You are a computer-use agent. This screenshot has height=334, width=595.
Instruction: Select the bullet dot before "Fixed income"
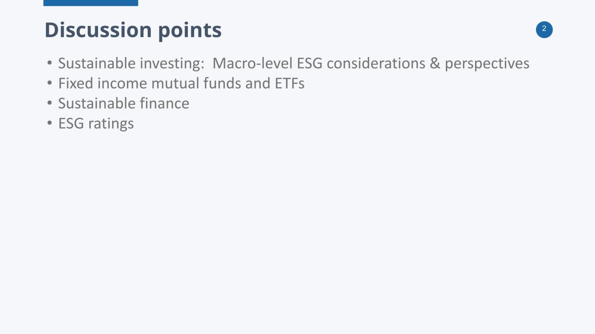tap(50, 83)
